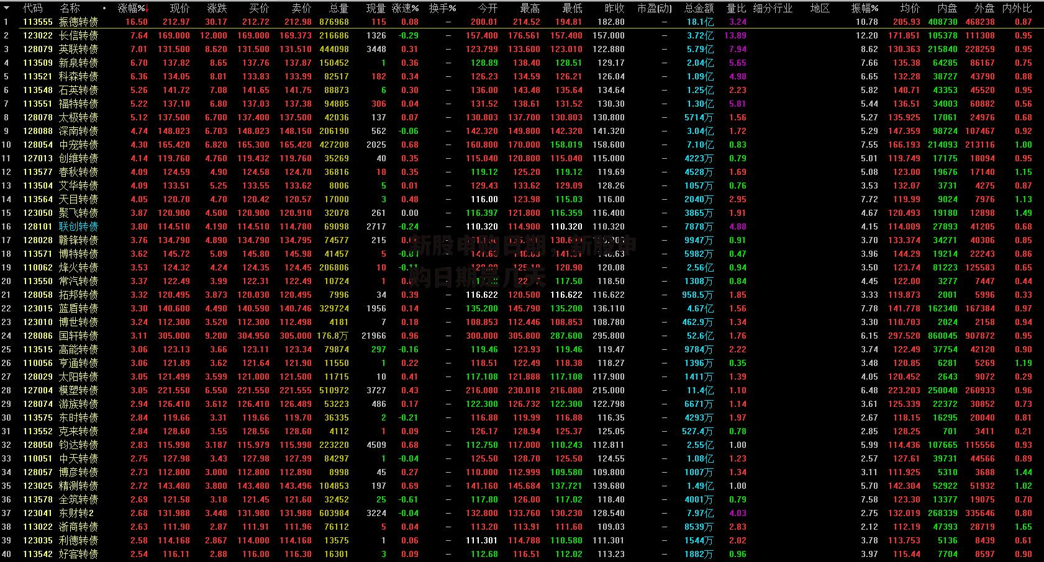Viewport: 1044px width, 562px height.
Task: Click the 市盈(动) column header
Action: 655,8
